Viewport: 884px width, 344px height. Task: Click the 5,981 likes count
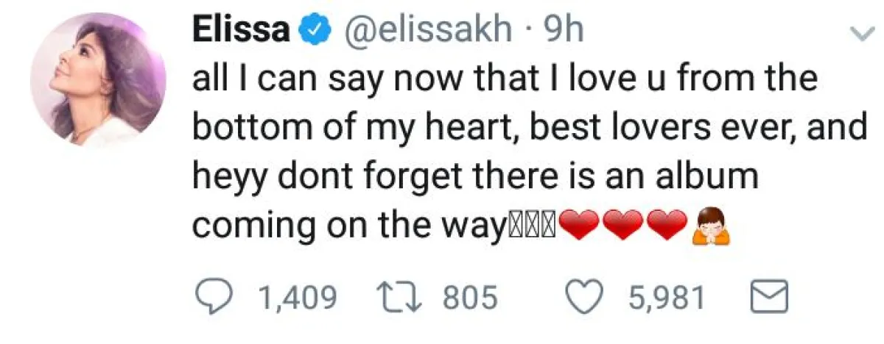tap(668, 298)
